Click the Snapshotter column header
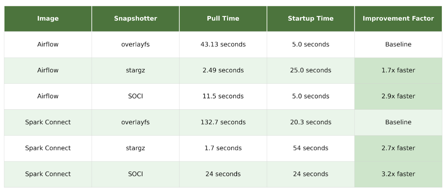Viewport: 445px width, 191px height. (x=135, y=19)
